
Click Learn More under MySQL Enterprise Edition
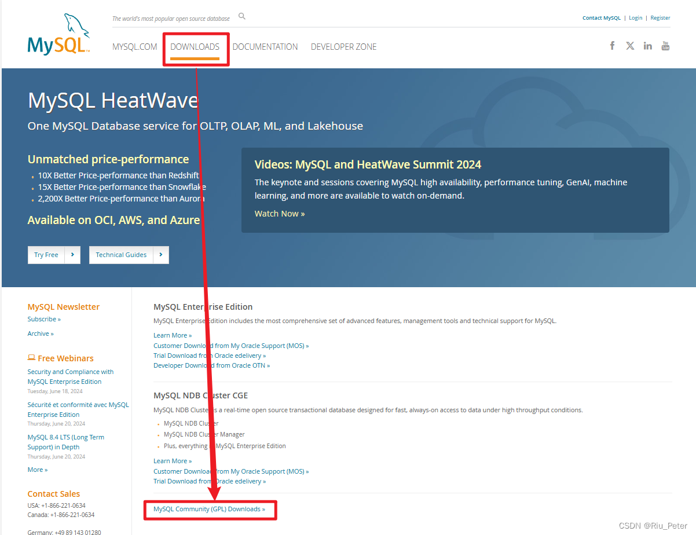point(173,335)
